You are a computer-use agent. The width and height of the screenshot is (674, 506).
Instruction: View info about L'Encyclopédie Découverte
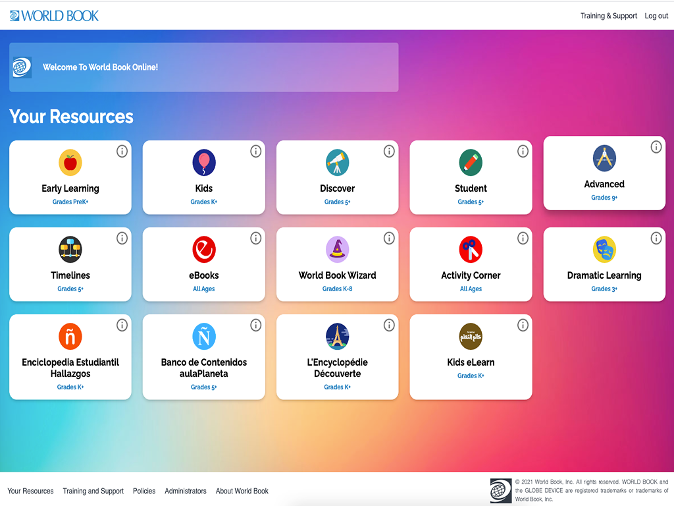click(389, 325)
